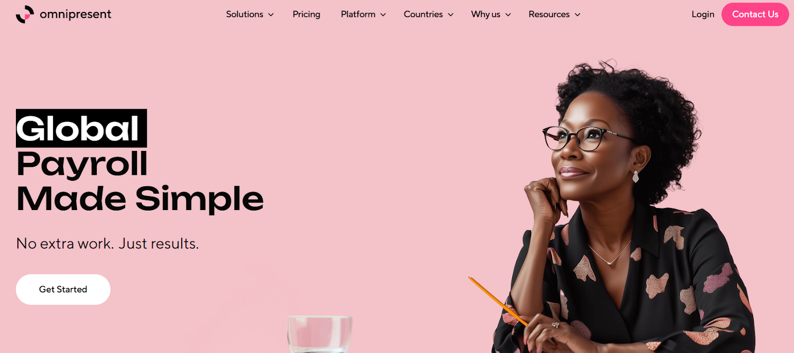Click the pink Contact Us button
The image size is (794, 353).
pyautogui.click(x=755, y=14)
